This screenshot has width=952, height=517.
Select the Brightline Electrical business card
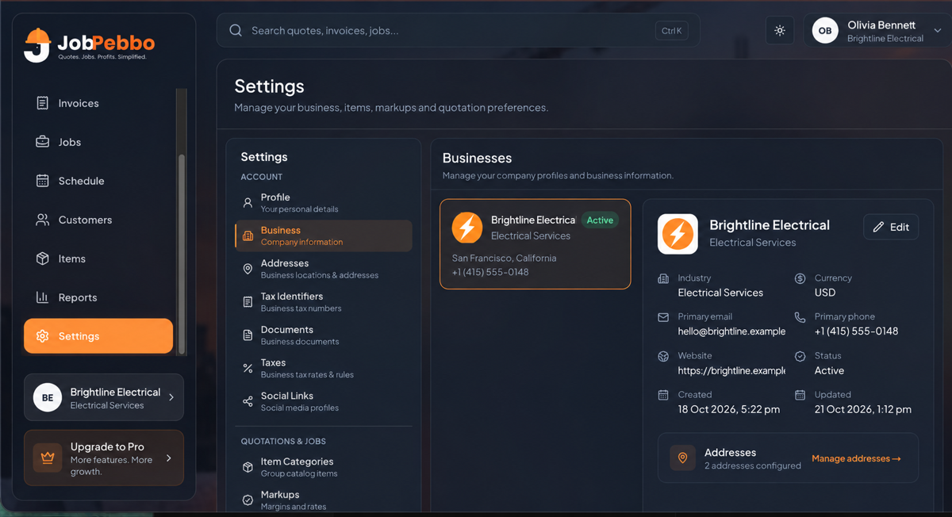pos(535,243)
